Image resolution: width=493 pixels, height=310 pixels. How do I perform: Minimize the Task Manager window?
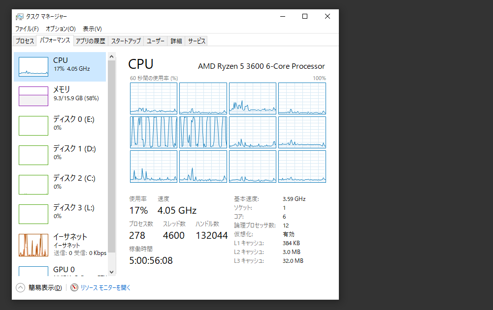pos(283,16)
